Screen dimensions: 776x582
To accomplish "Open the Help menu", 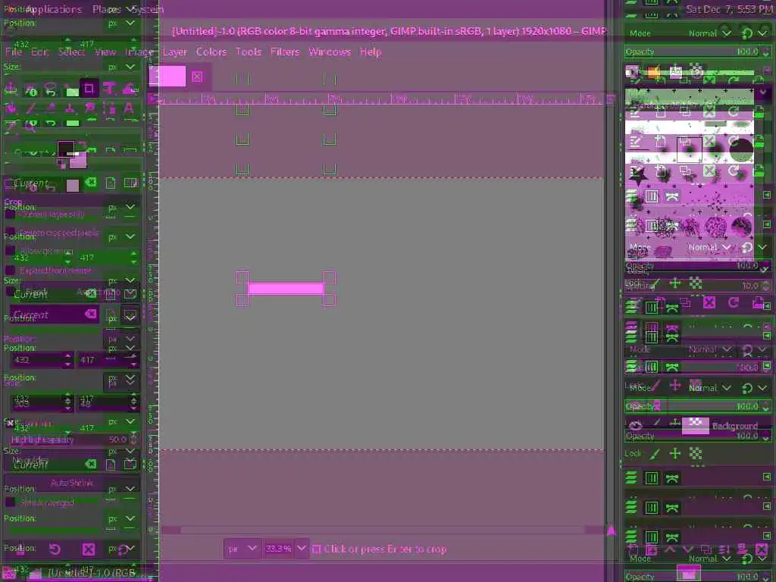I will 370,52.
